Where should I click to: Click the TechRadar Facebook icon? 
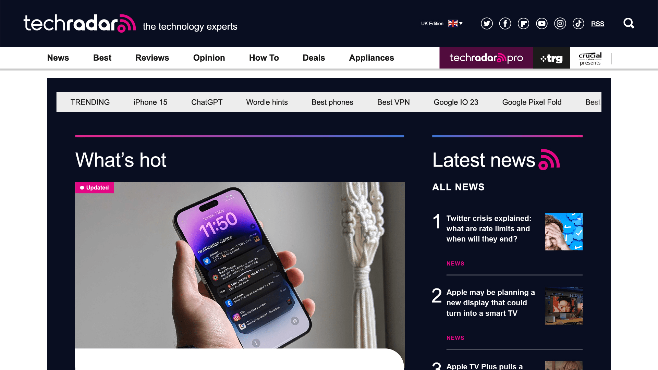tap(505, 24)
